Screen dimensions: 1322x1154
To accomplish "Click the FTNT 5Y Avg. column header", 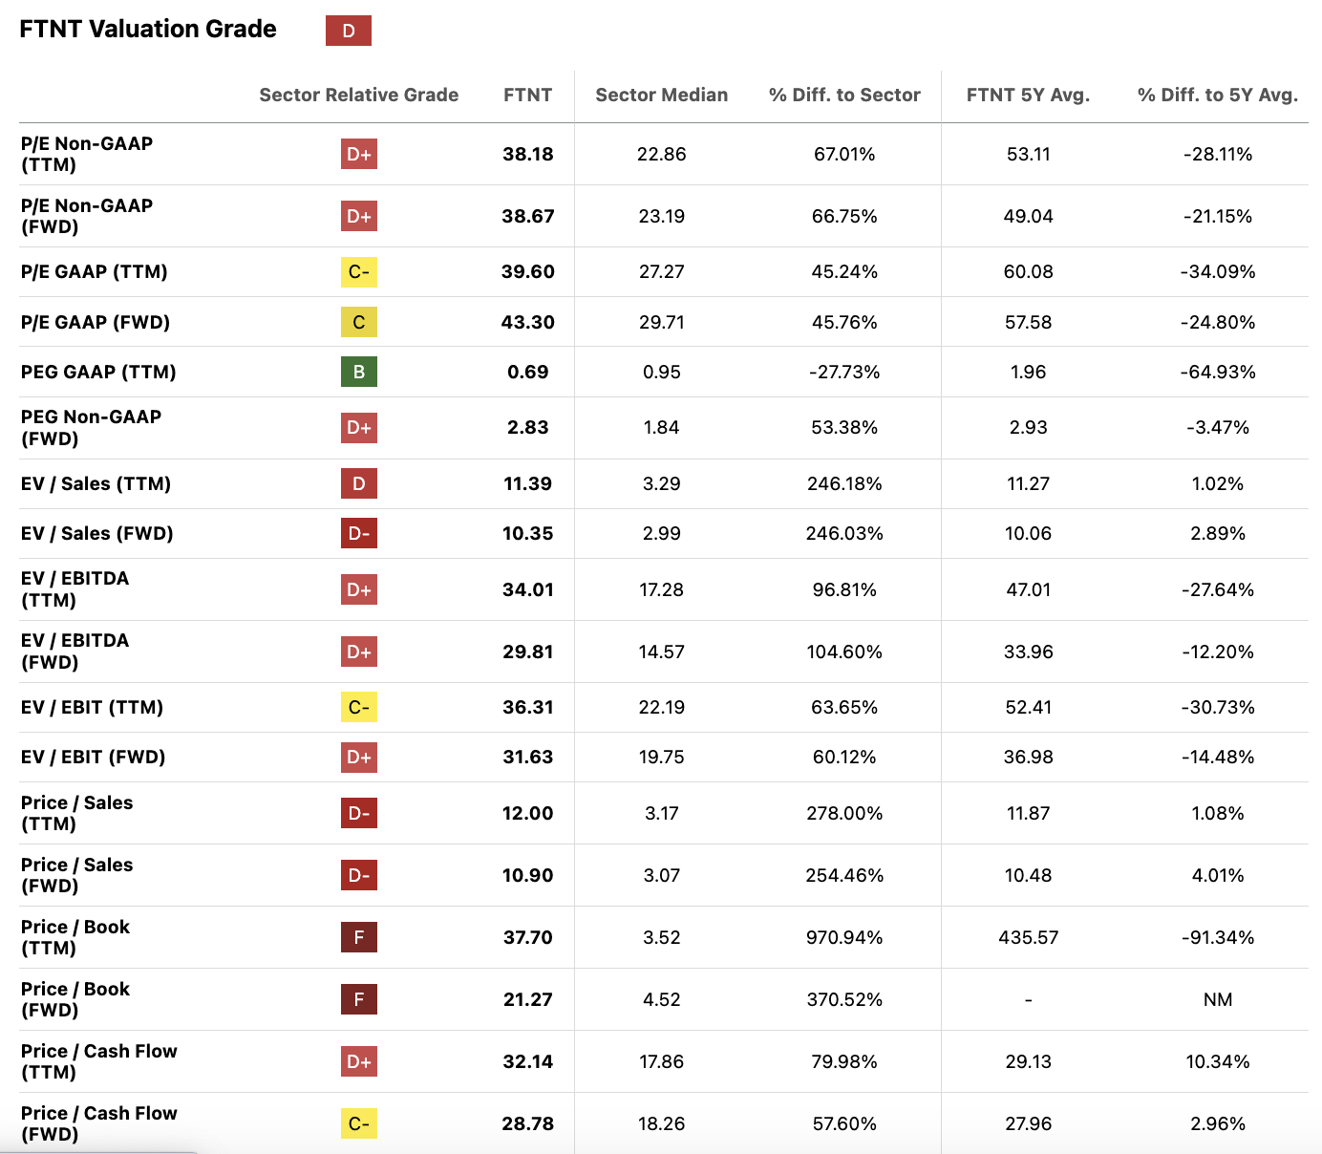I will tap(1028, 95).
